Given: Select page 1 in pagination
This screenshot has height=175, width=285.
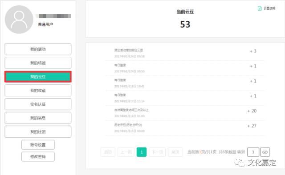Looking at the screenshot, I should coord(142,152).
